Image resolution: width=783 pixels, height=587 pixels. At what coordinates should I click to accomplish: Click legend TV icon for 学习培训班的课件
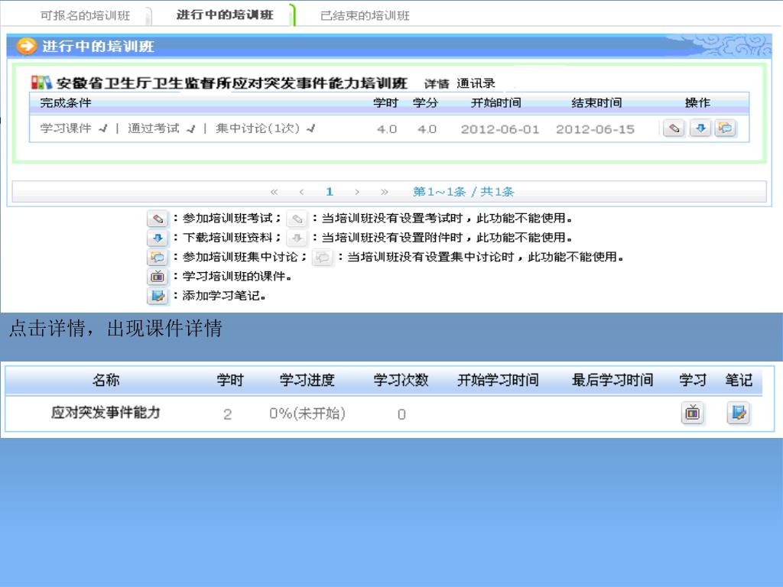(158, 277)
